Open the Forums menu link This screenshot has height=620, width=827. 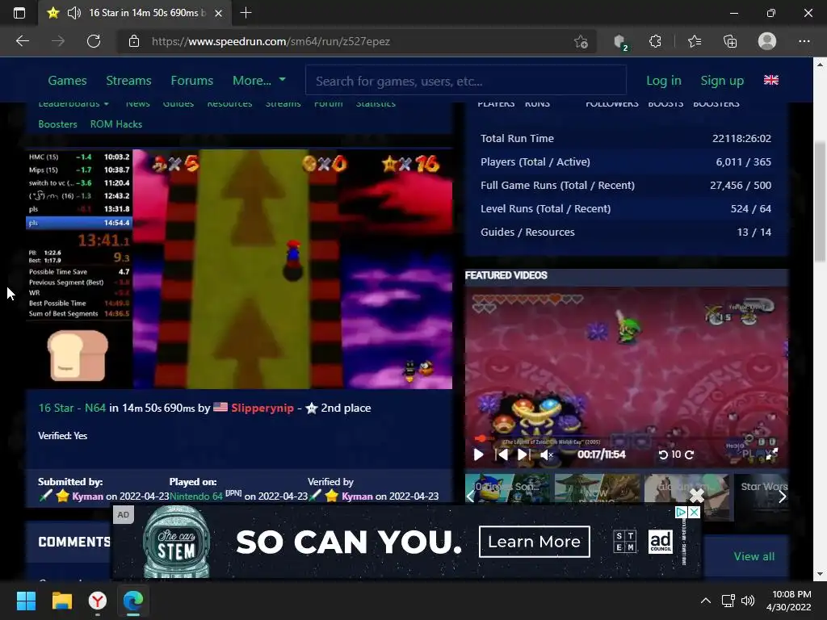(x=192, y=80)
